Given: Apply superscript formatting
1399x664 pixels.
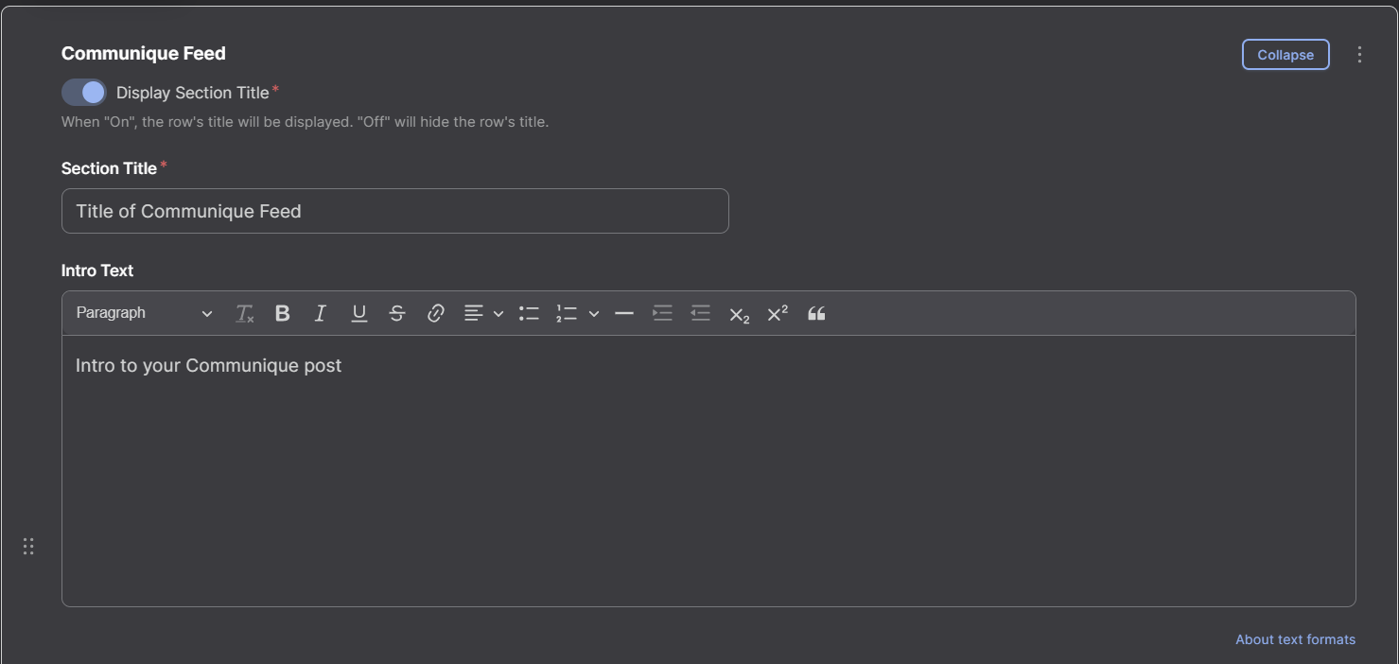Looking at the screenshot, I should [x=778, y=314].
